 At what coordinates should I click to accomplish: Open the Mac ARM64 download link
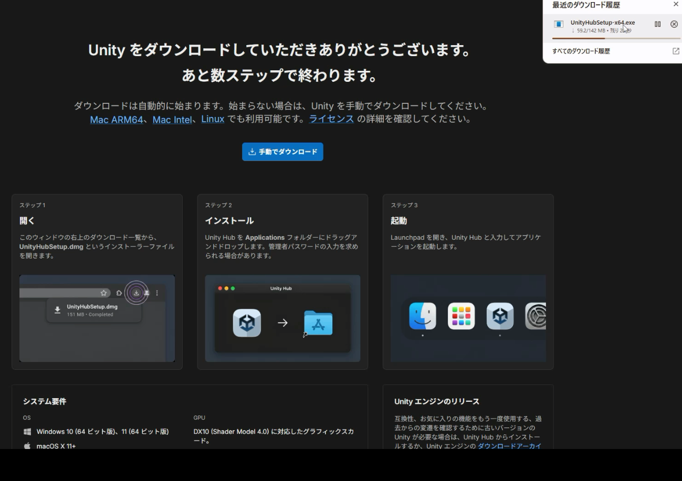click(117, 120)
